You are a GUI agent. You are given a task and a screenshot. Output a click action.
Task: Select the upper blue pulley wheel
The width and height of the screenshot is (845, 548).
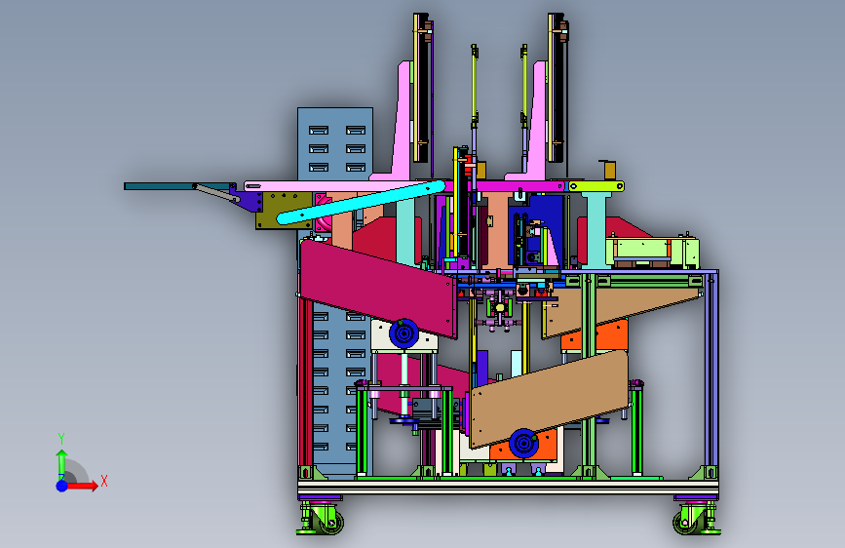(x=403, y=333)
